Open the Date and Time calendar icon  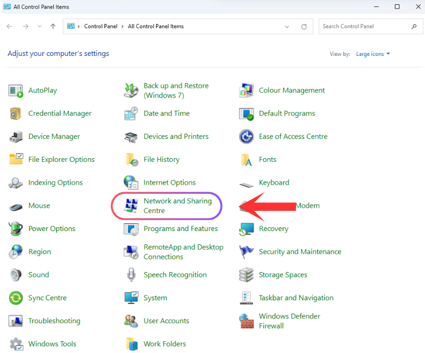(131, 113)
